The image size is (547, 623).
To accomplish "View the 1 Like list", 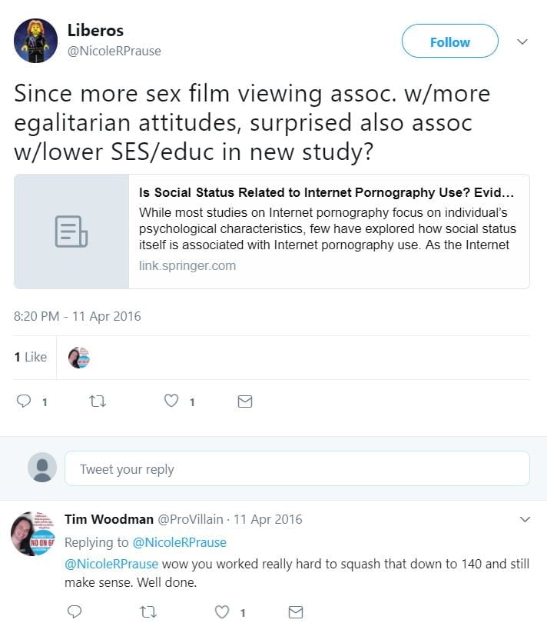I will tap(31, 357).
